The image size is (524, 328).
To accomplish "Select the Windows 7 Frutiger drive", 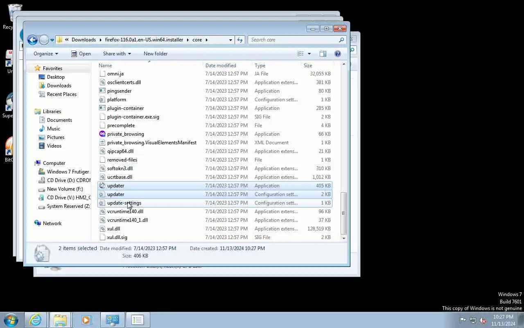I will click(x=68, y=172).
